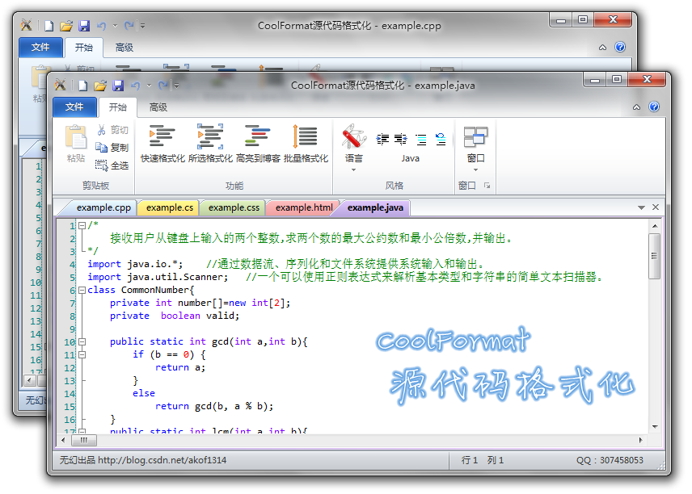The height and width of the screenshot is (494, 692).
Task: Click the horizontal scrollbar of the editor
Action: point(85,440)
